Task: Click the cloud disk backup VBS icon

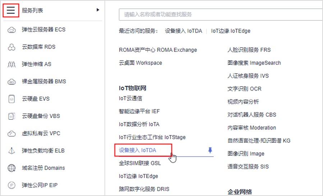Action: click(x=11, y=116)
